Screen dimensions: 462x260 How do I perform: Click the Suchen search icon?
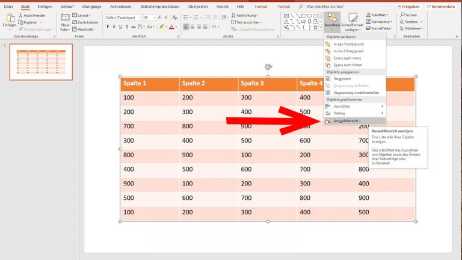(x=402, y=14)
